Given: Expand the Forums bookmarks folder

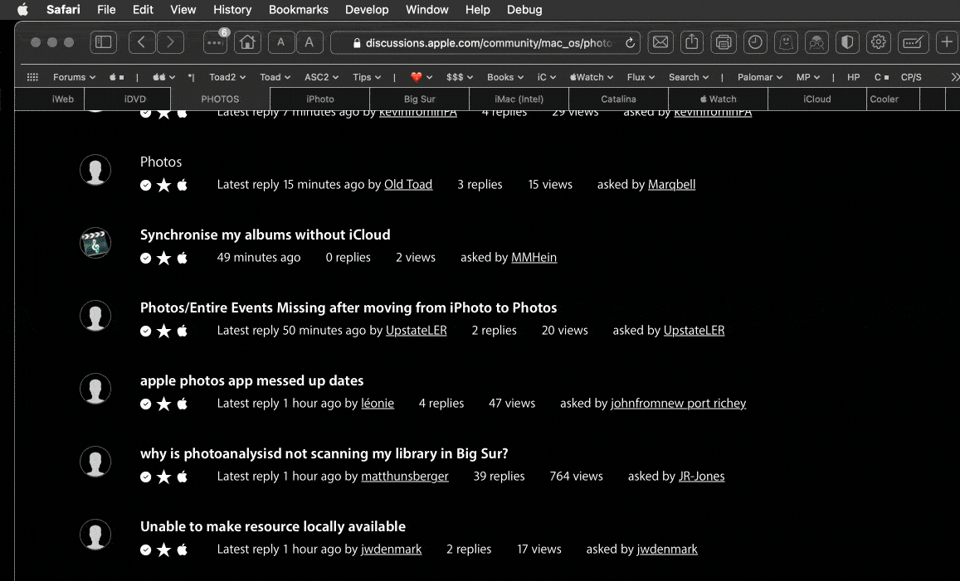Looking at the screenshot, I should 74,77.
